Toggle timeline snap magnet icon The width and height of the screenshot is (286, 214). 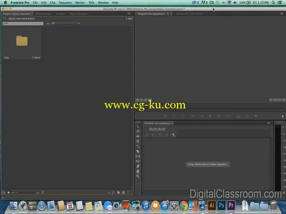(x=153, y=135)
